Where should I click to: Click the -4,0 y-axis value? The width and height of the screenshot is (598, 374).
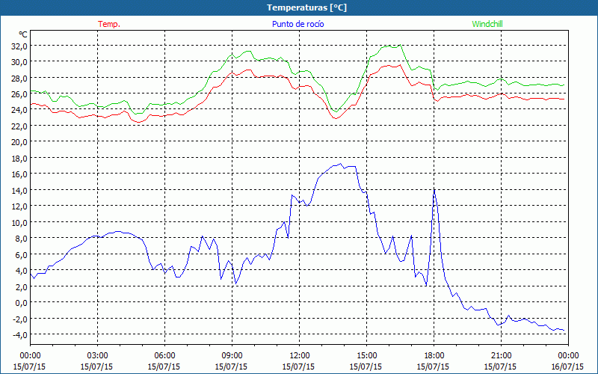click(x=21, y=334)
